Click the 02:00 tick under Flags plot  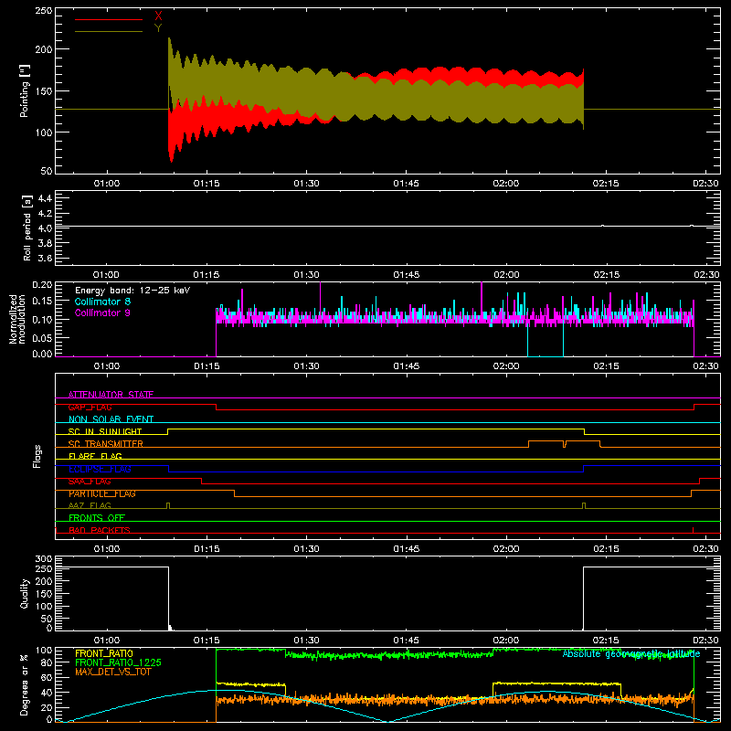506,549
